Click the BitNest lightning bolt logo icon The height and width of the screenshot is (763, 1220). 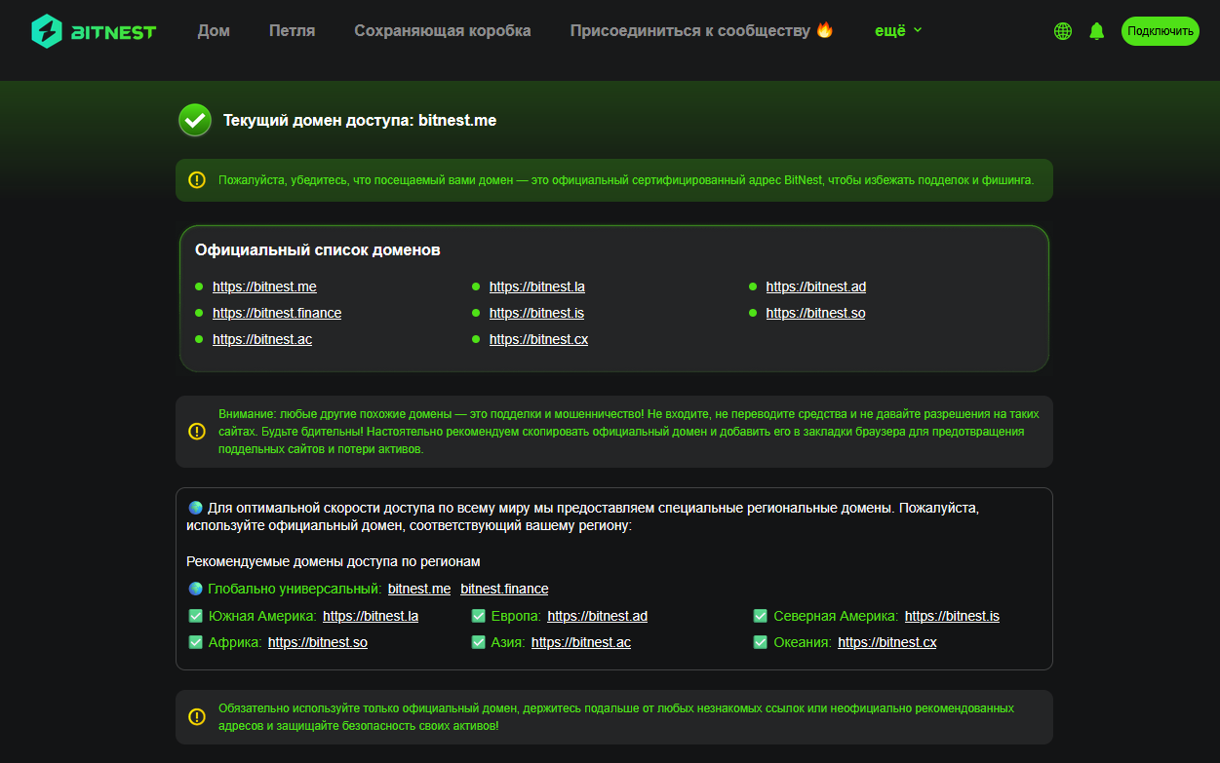point(46,30)
